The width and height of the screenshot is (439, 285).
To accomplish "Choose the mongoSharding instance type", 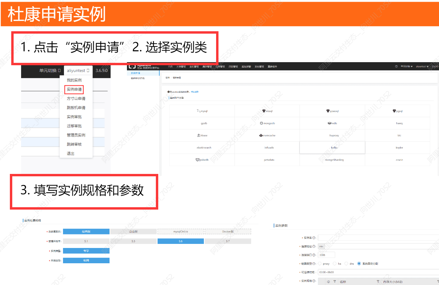I will tap(332, 160).
